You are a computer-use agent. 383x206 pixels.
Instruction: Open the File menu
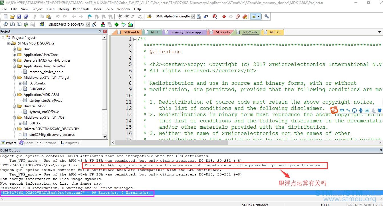point(4,9)
